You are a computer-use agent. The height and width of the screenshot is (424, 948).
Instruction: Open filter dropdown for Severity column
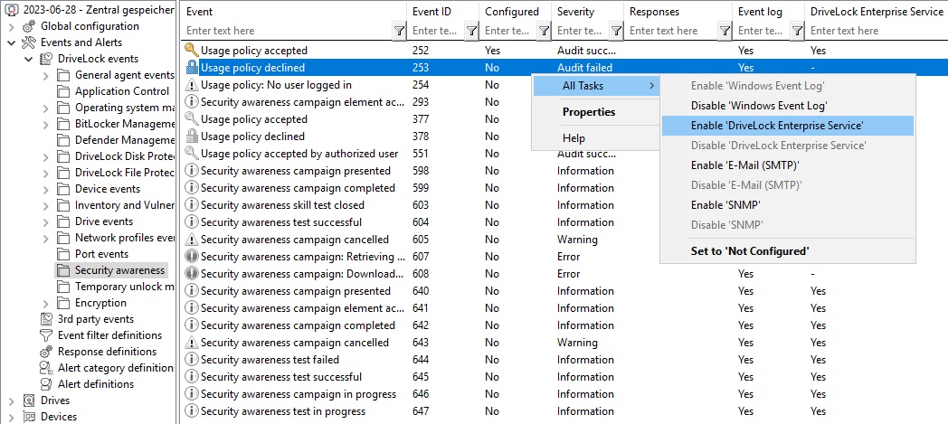616,31
